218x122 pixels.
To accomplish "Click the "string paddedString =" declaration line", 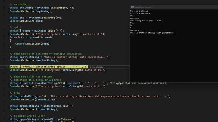I will pyautogui.click(x=90, y=96).
